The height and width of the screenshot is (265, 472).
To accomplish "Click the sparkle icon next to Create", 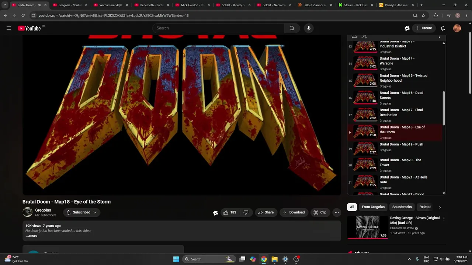I will point(407,28).
